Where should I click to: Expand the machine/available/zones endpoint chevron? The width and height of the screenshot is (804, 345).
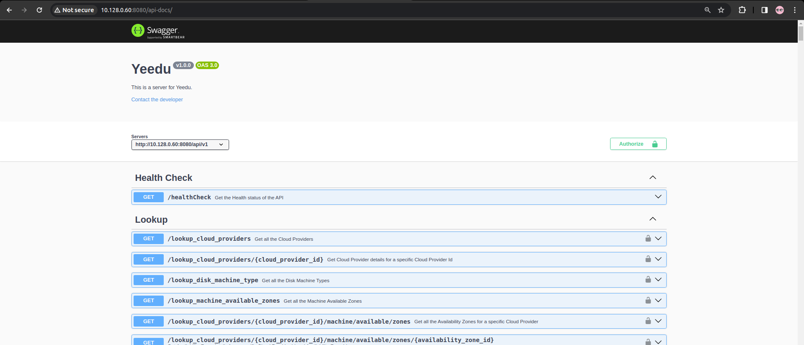point(658,321)
